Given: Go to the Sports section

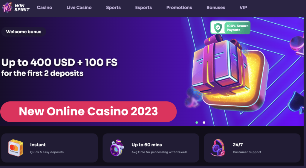Looking at the screenshot, I should click(x=113, y=7).
